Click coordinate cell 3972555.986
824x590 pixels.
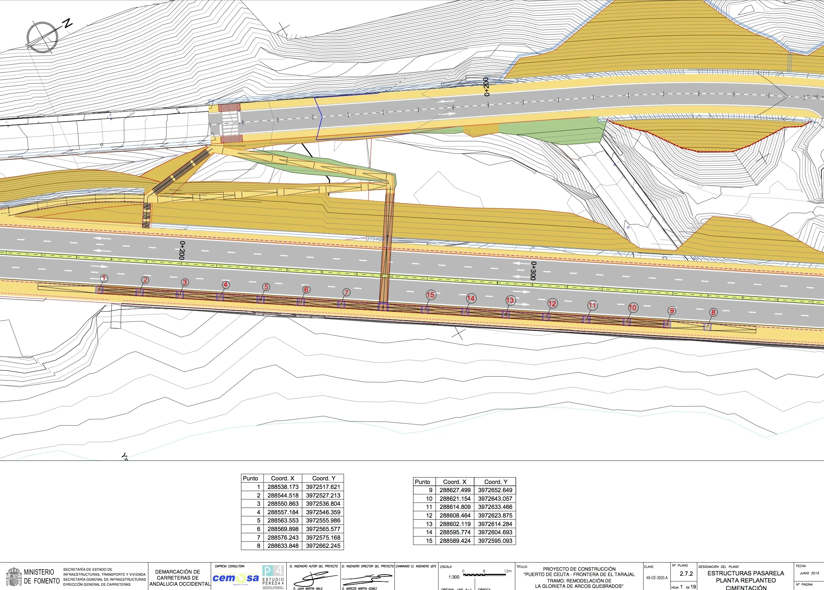323,521
